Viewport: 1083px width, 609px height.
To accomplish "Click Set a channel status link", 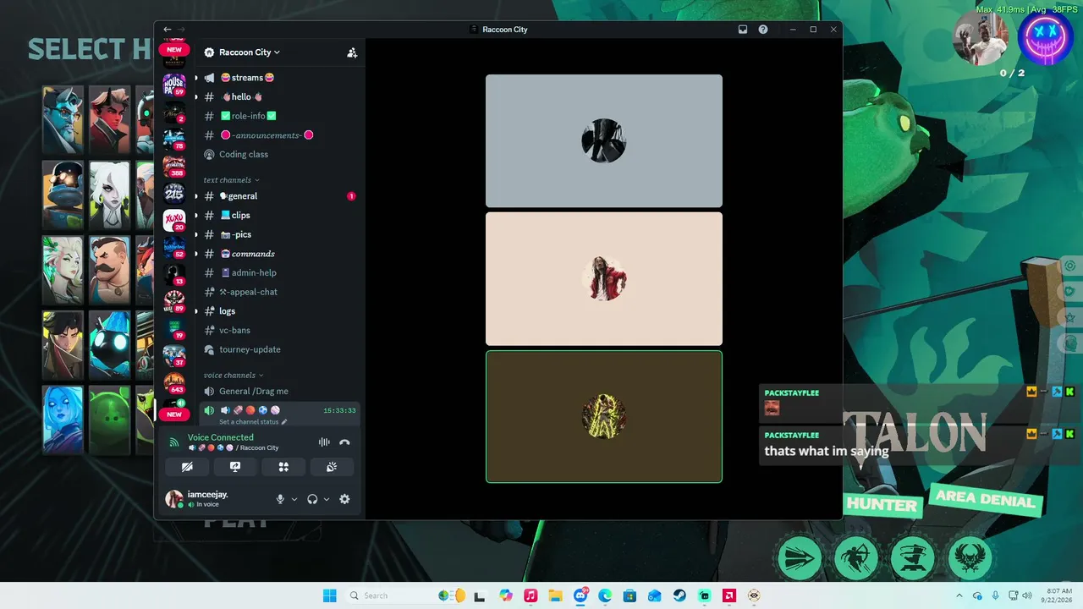I will (x=253, y=421).
